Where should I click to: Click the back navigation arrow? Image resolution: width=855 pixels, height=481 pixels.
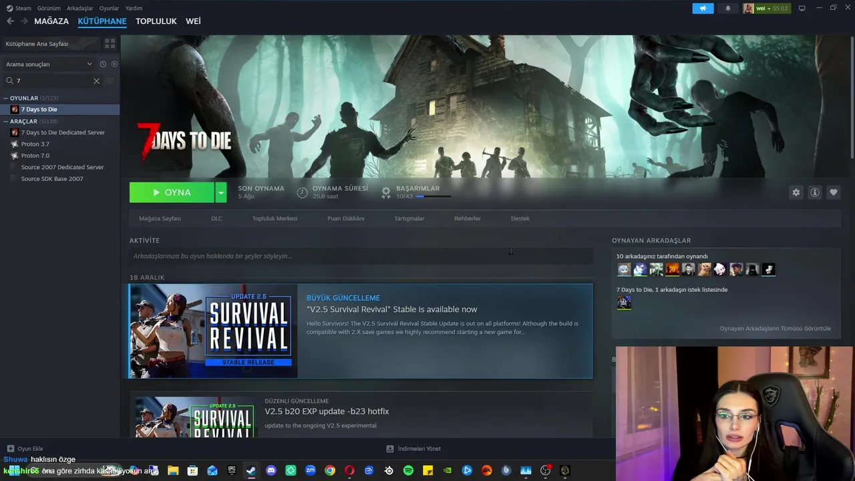pyautogui.click(x=10, y=21)
